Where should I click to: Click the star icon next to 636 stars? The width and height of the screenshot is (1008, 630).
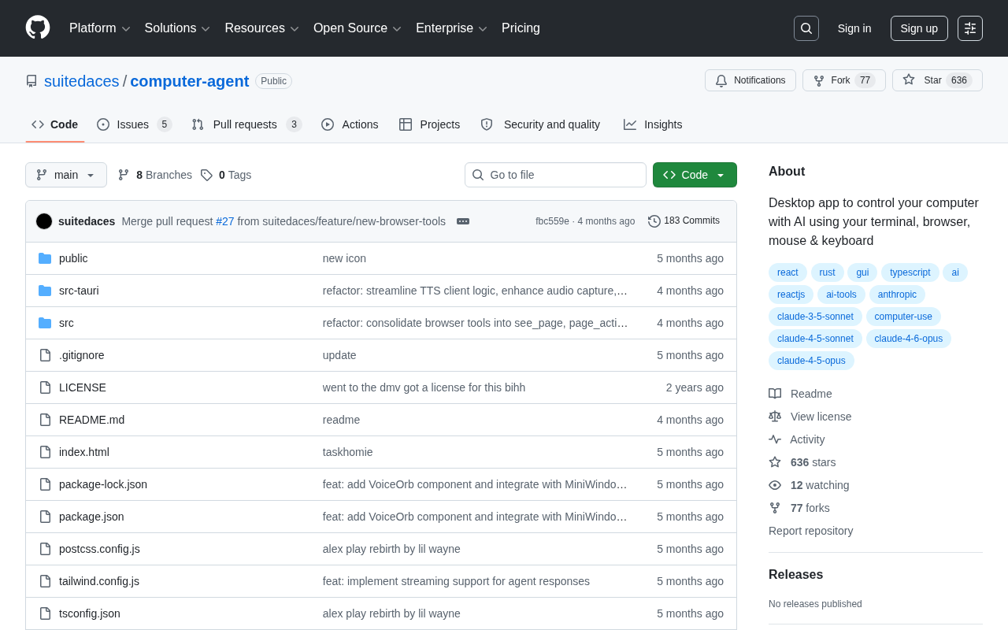[x=775, y=462]
